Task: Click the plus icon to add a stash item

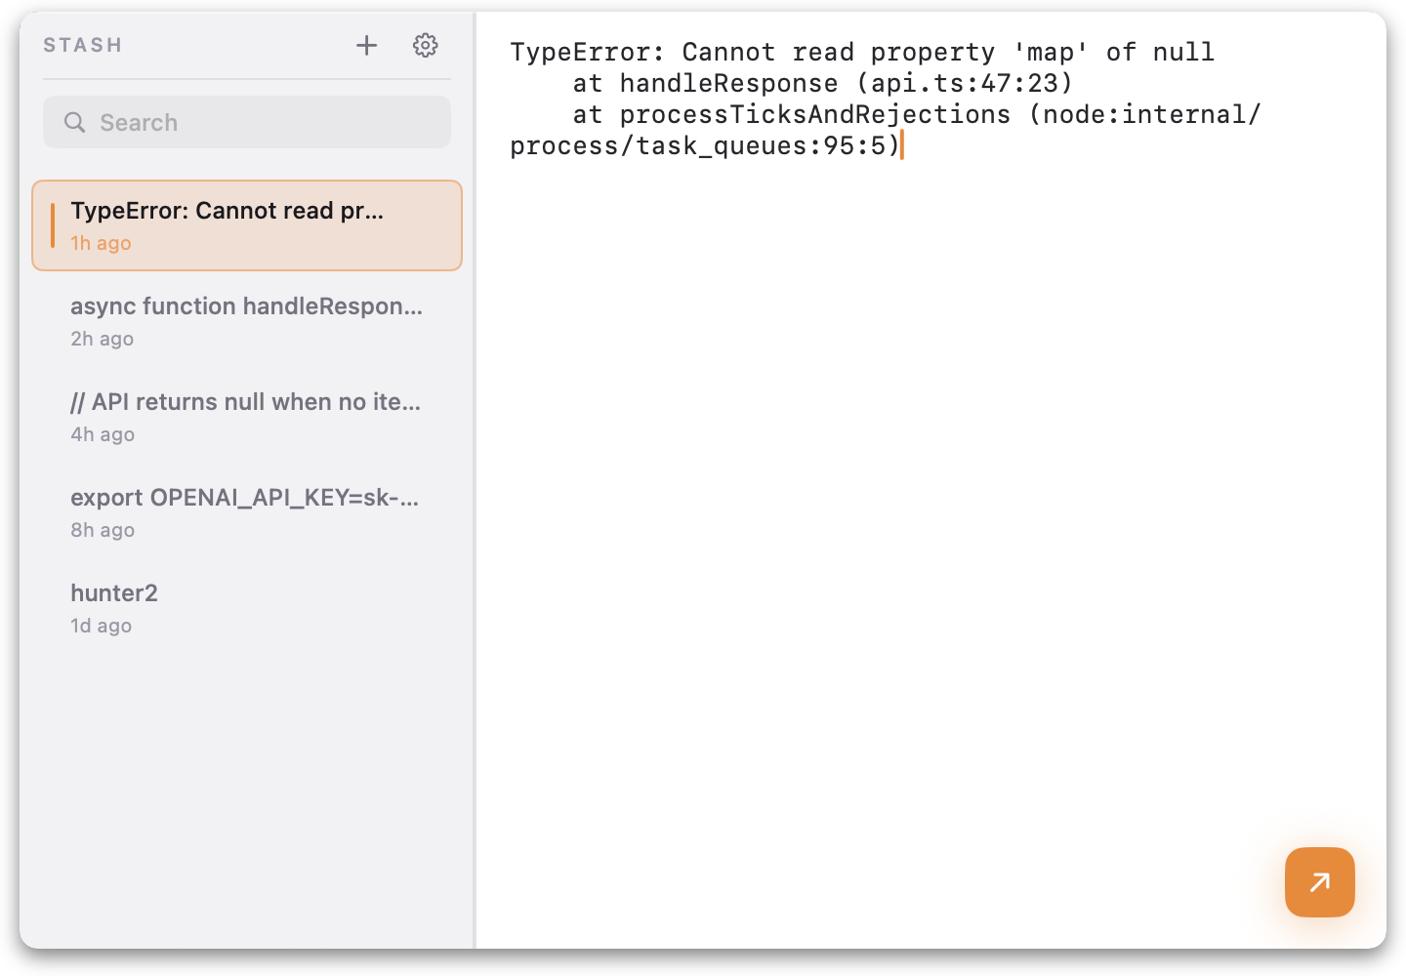Action: pos(366,45)
